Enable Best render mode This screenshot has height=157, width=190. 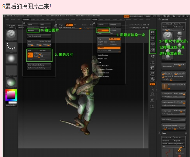[103, 30]
